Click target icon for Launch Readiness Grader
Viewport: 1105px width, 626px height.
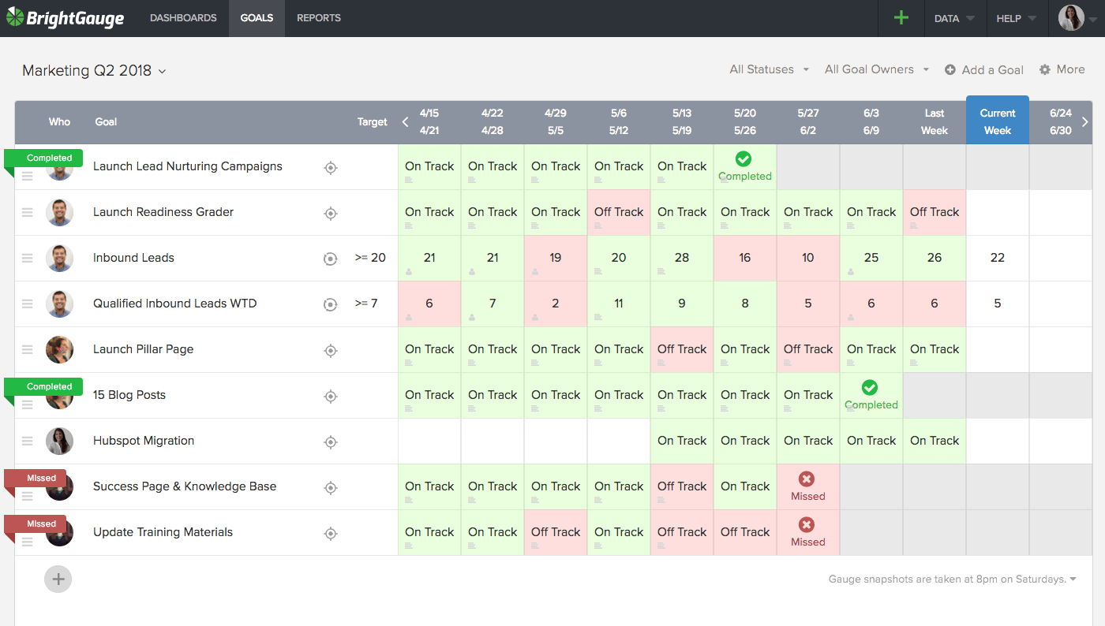(x=331, y=213)
